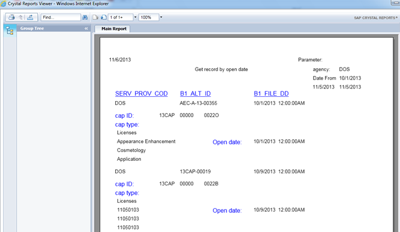Click the Print report icon
This screenshot has width=400, height=232.
tap(11, 17)
